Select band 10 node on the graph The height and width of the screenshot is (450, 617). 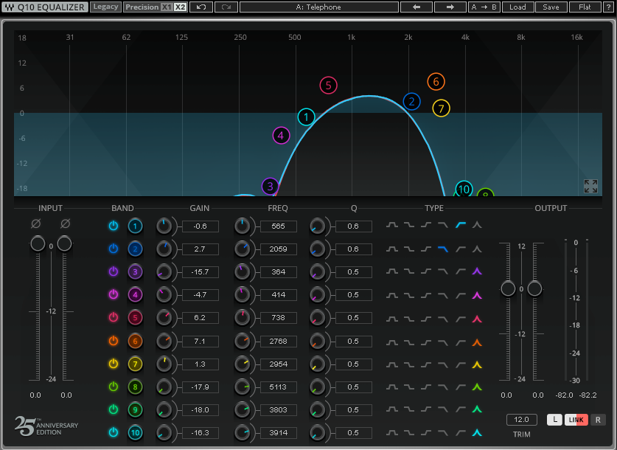(x=464, y=190)
